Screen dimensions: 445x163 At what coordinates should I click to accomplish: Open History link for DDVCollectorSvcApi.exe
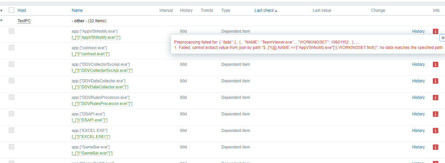tap(418, 64)
